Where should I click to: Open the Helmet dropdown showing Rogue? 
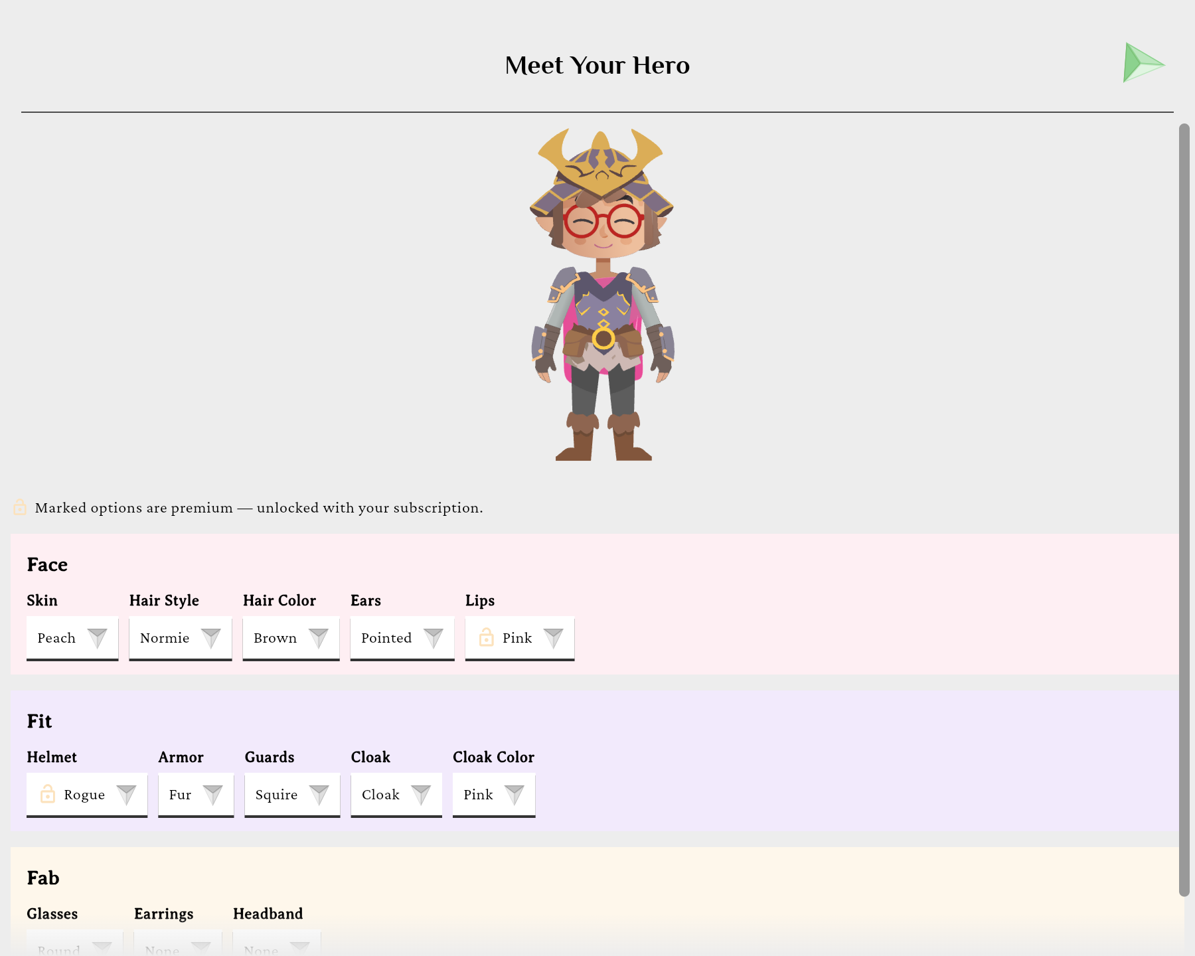87,795
